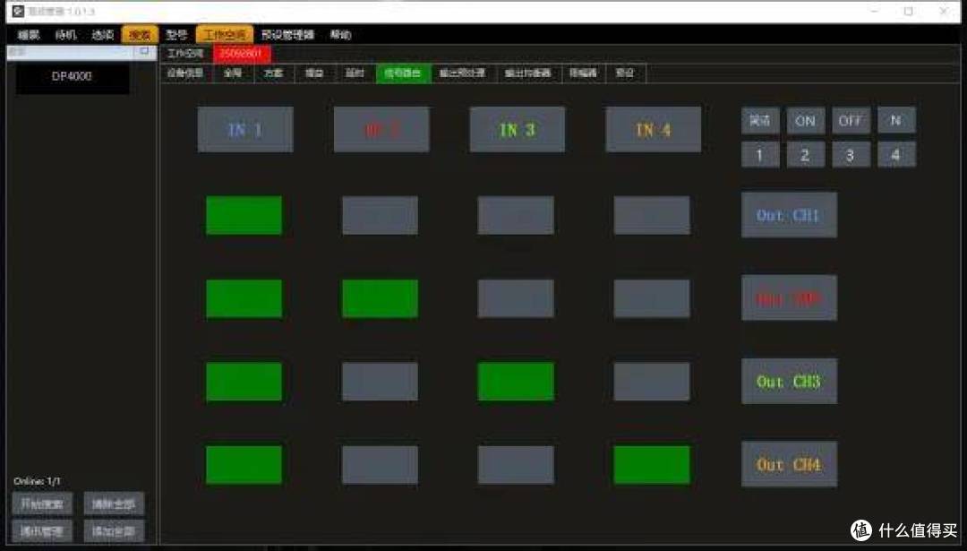
Task: Switch to the 全局 tab
Action: coord(233,73)
